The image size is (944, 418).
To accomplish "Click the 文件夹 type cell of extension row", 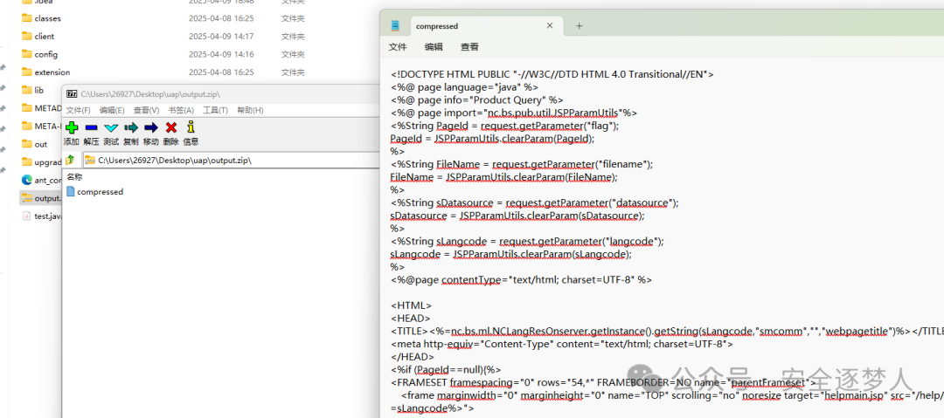I will (x=293, y=72).
